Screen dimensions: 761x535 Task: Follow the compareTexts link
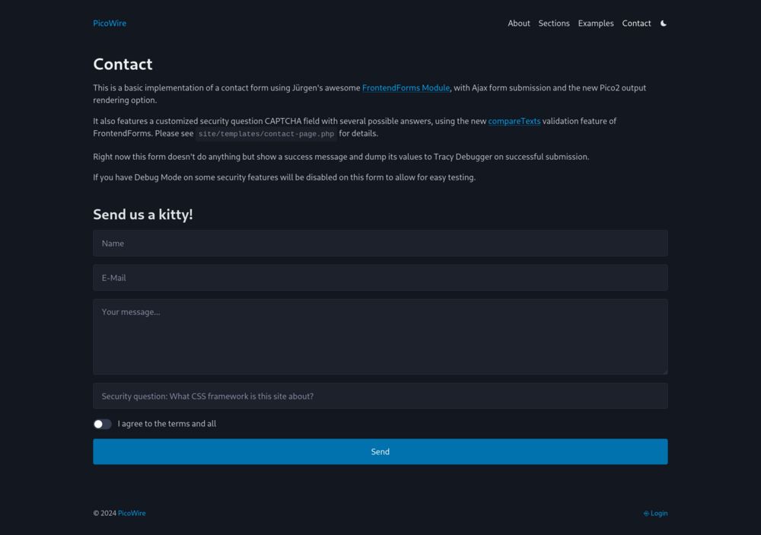514,120
